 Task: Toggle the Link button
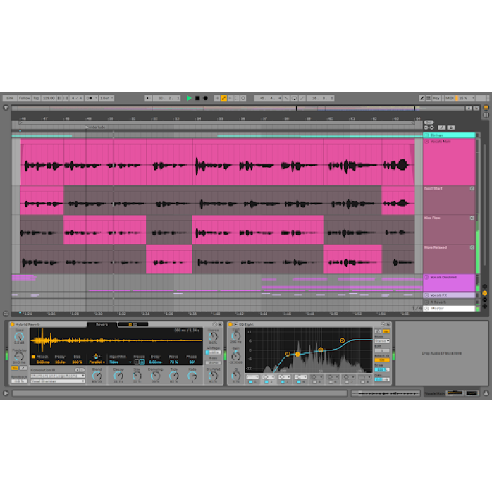click(10, 98)
